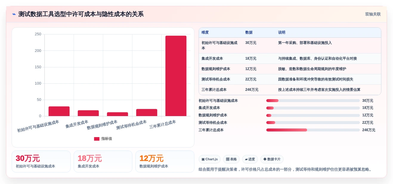Click the 三年累计总成本 progress bar
The height and width of the screenshot is (184, 393).
(313, 130)
